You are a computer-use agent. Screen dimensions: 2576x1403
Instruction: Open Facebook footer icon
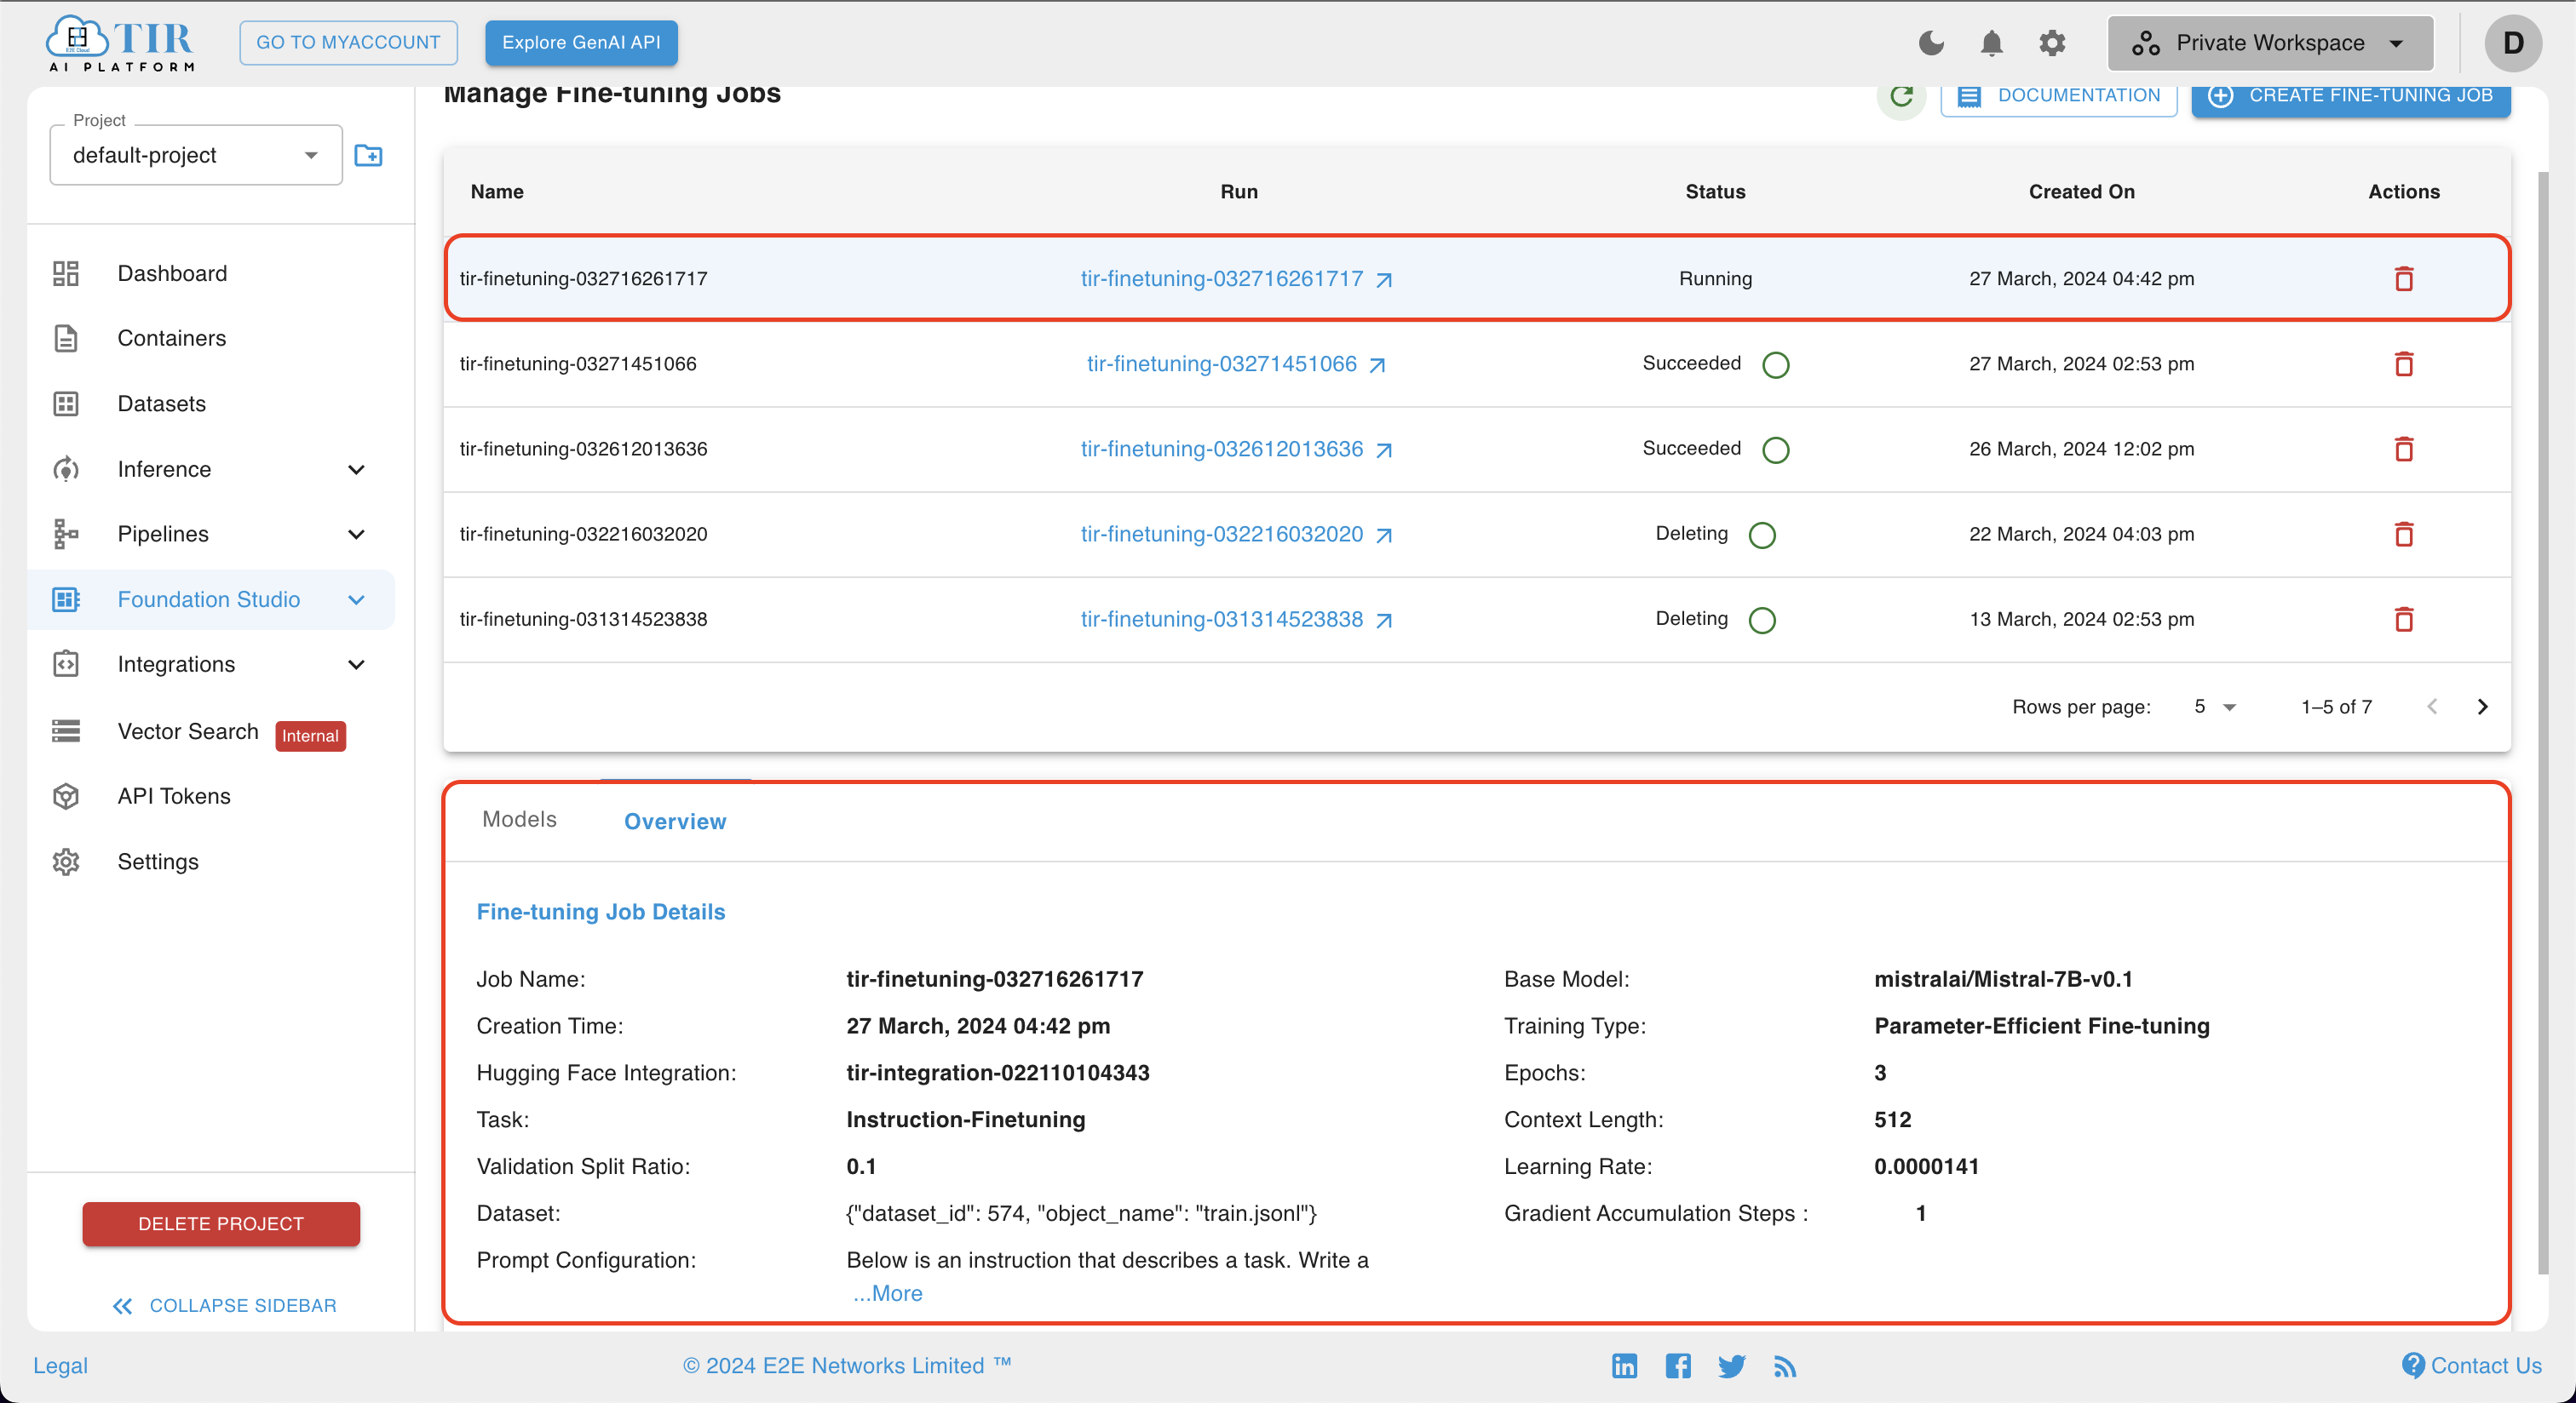(x=1678, y=1365)
